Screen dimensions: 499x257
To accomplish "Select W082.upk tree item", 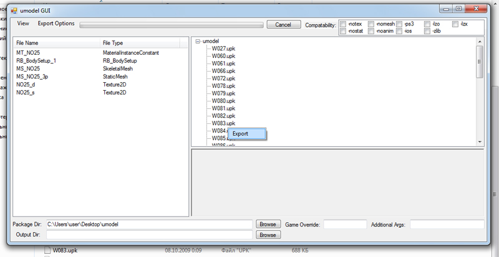I will pyautogui.click(x=223, y=116).
